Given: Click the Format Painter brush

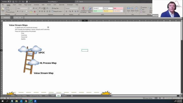Looking at the screenshot, I should pos(6,12).
